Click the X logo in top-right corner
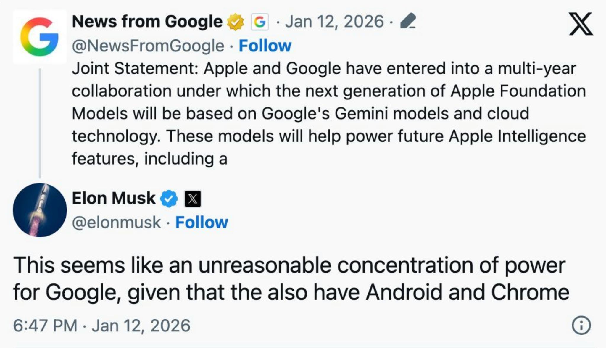Image resolution: width=606 pixels, height=348 pixels. point(581,24)
